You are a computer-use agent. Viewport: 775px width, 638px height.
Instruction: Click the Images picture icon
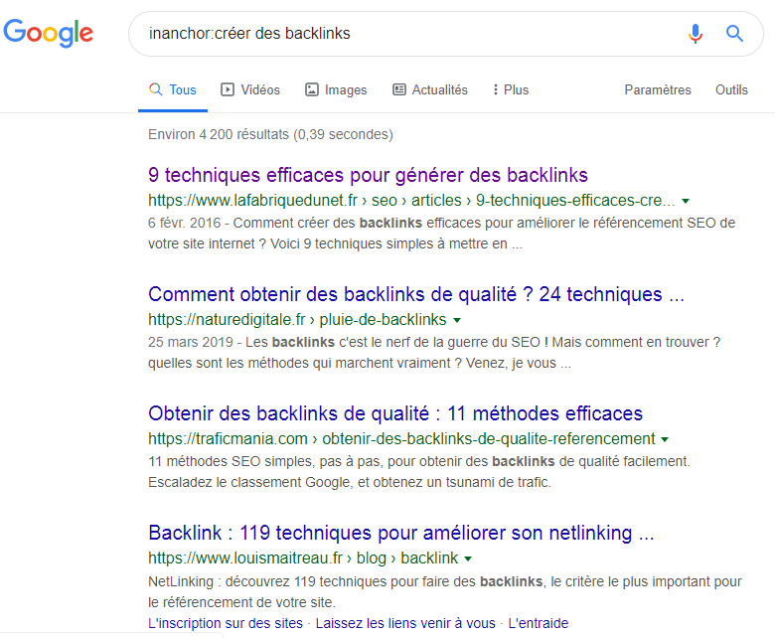click(312, 89)
